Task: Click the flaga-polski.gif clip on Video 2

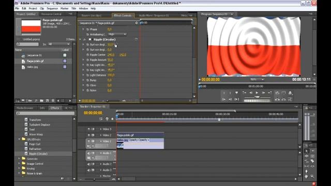Action: [140, 135]
